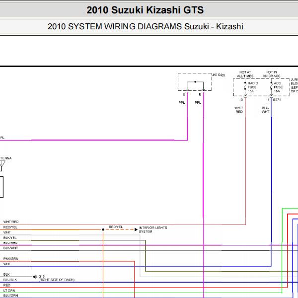Click 'BLU/WHT' label below the ACC fuse
298x298 pixels.
click(x=266, y=110)
